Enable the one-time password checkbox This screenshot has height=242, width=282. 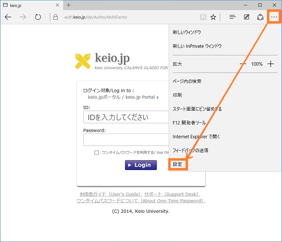tap(96, 153)
